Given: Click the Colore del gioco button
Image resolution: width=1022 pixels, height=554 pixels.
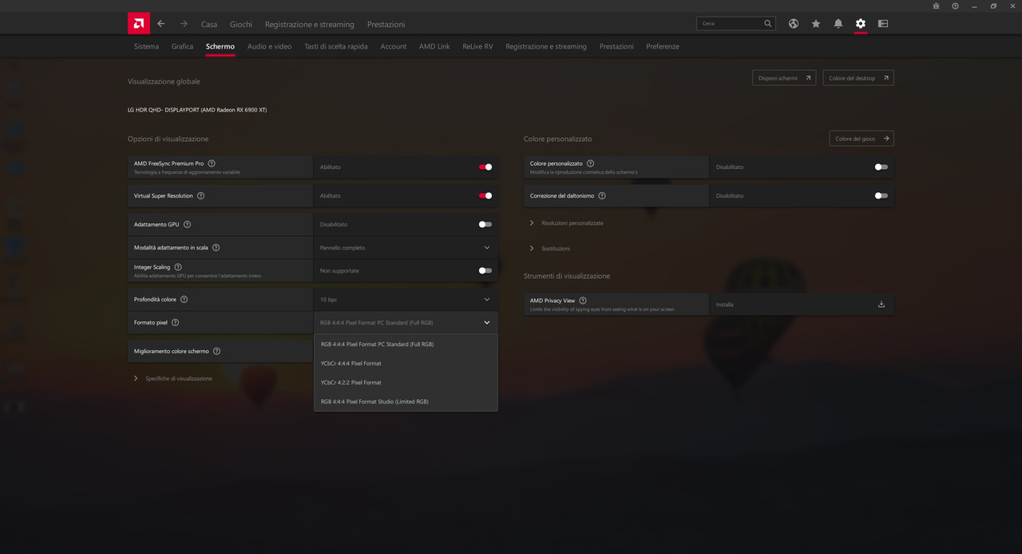Looking at the screenshot, I should [862, 139].
